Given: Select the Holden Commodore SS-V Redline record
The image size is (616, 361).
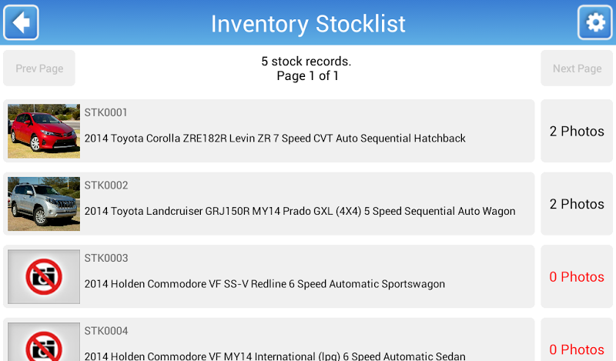Looking at the screenshot, I should tap(264, 284).
